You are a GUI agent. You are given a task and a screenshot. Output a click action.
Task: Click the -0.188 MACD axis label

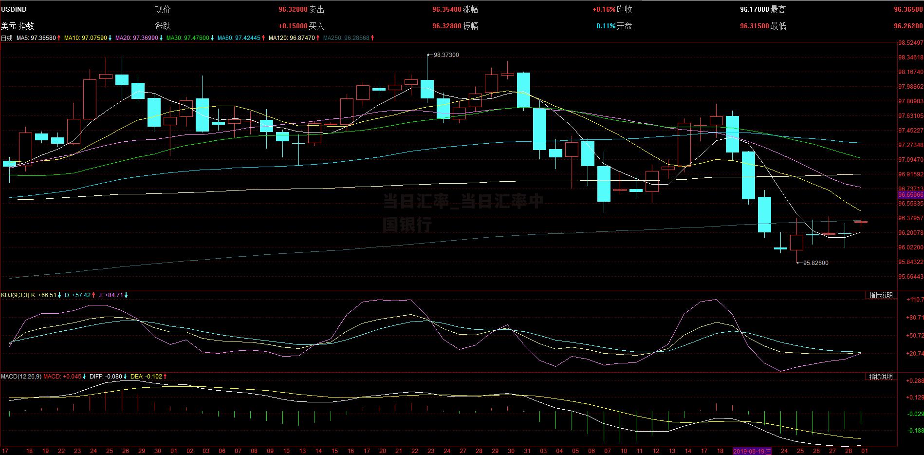915,431
